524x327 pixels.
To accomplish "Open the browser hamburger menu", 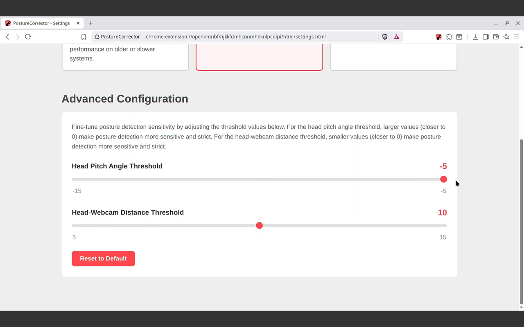I will [x=516, y=37].
